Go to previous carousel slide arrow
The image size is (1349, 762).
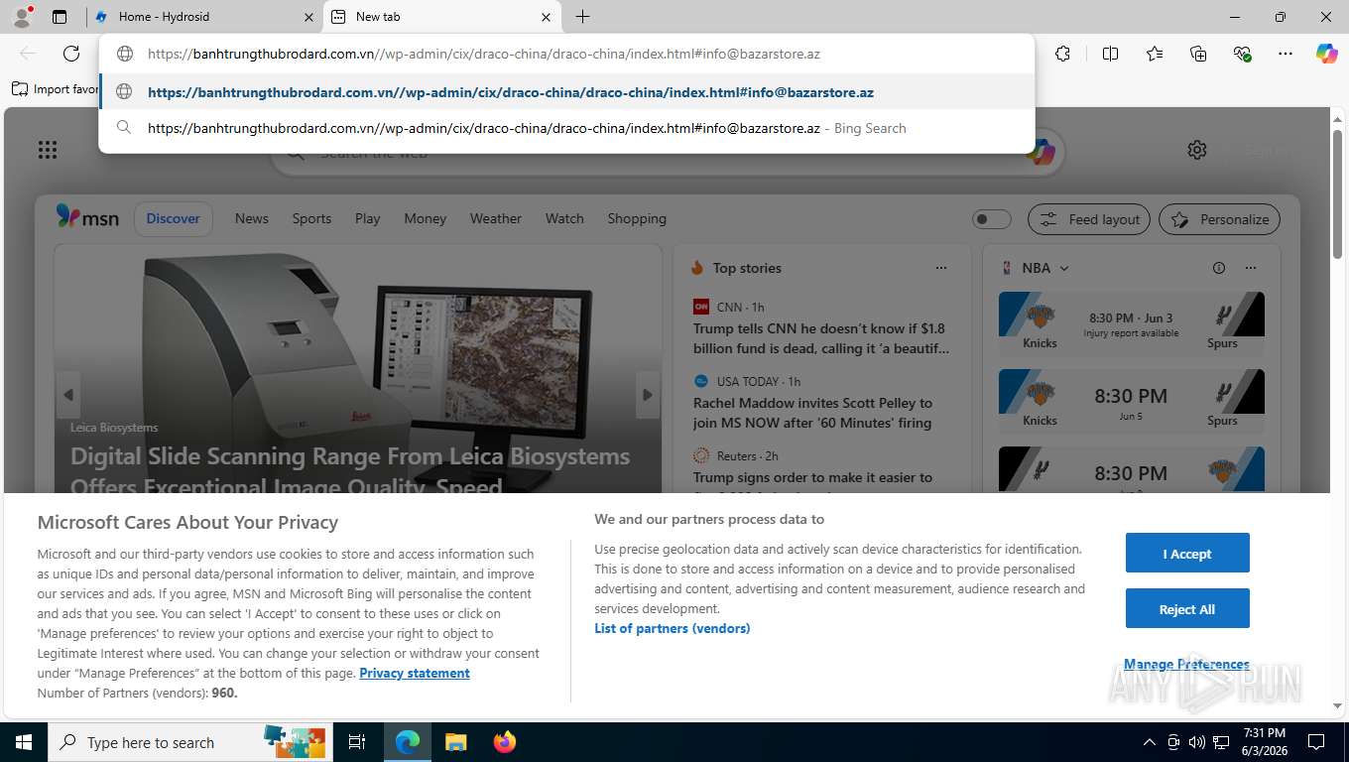(67, 395)
